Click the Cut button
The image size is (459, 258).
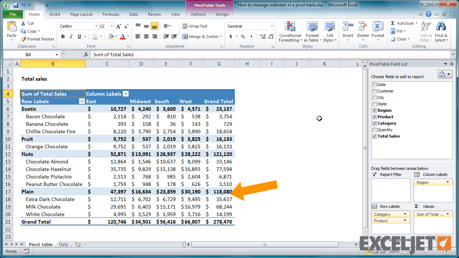[x=27, y=23]
